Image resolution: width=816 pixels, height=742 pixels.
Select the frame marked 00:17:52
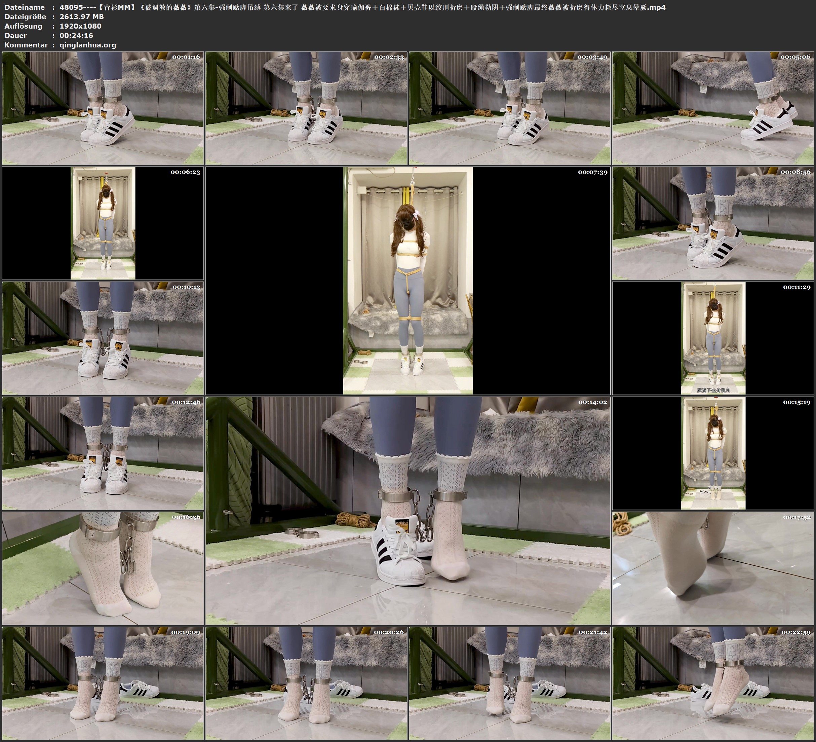tap(713, 568)
